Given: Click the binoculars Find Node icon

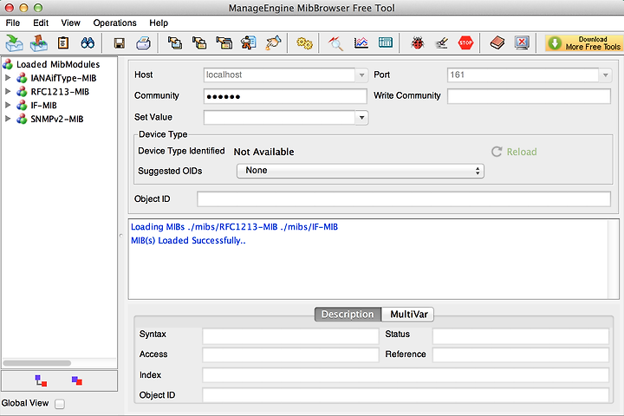Looking at the screenshot, I should (x=88, y=43).
